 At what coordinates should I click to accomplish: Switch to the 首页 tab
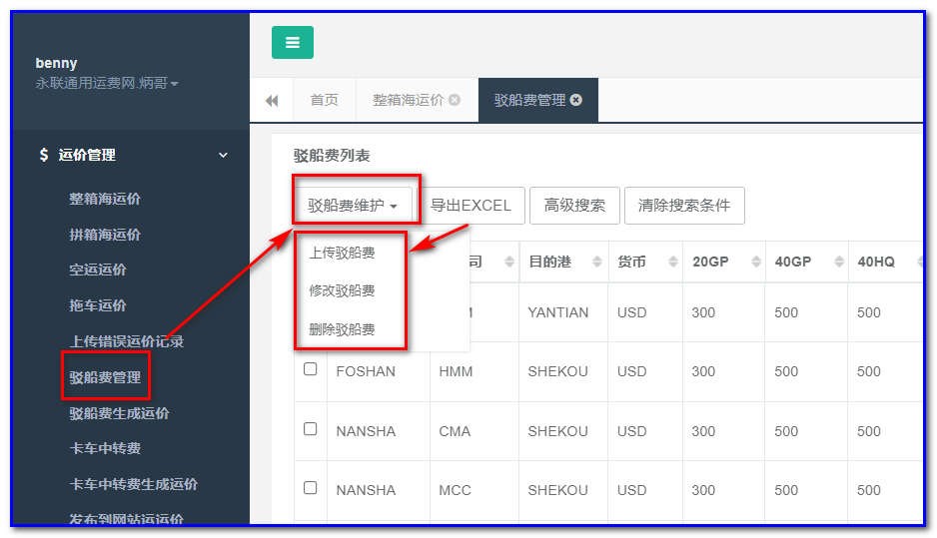(325, 100)
